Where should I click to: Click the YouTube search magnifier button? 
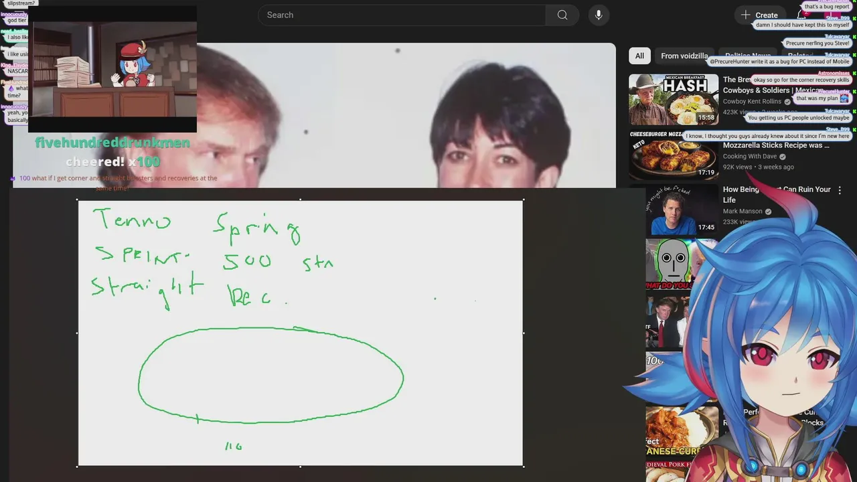(562, 15)
